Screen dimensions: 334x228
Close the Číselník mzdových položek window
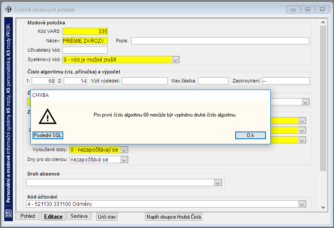point(322,9)
